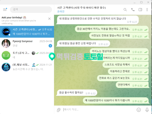Search within this chat using magnifier icon
This screenshot has height=114, width=152.
coord(125,10)
